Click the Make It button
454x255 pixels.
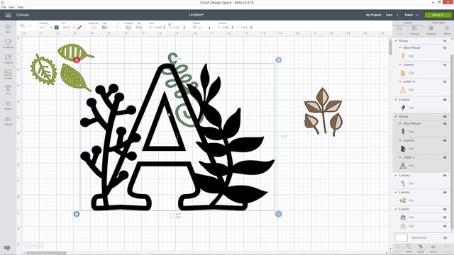point(438,15)
